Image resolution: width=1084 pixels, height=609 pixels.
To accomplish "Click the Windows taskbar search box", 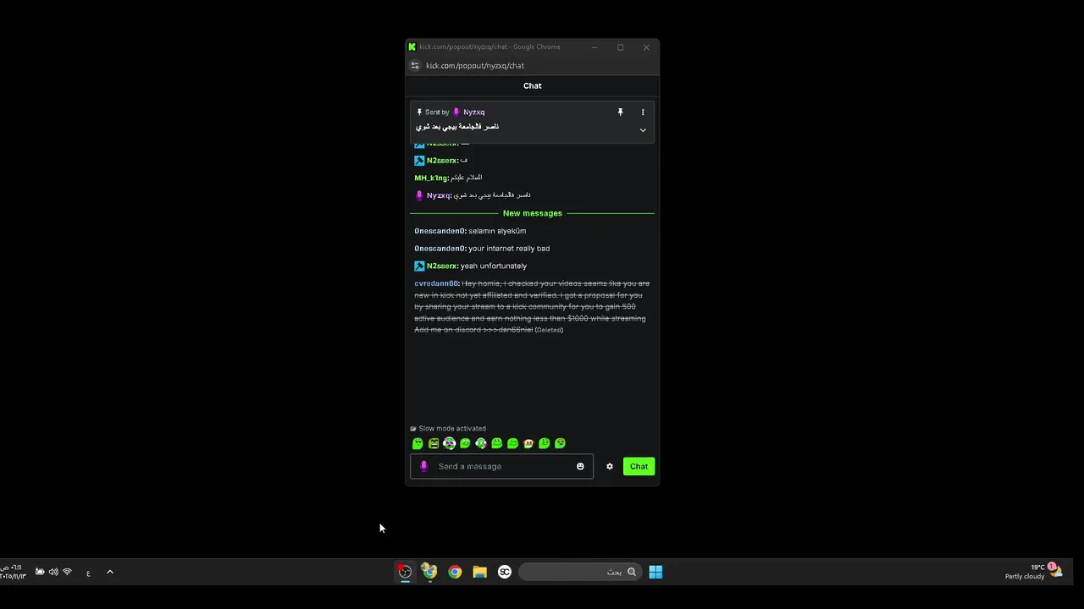I will [x=580, y=572].
